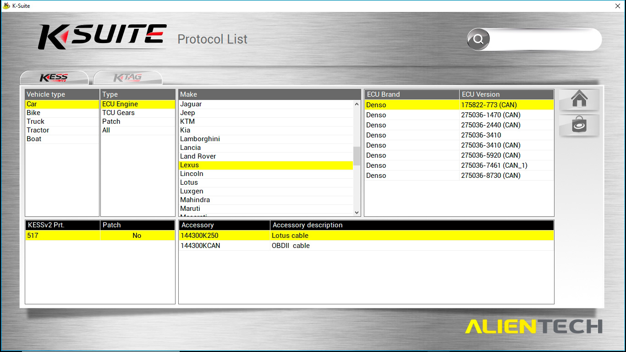Choose TCU Gears type
626x352 pixels.
138,113
